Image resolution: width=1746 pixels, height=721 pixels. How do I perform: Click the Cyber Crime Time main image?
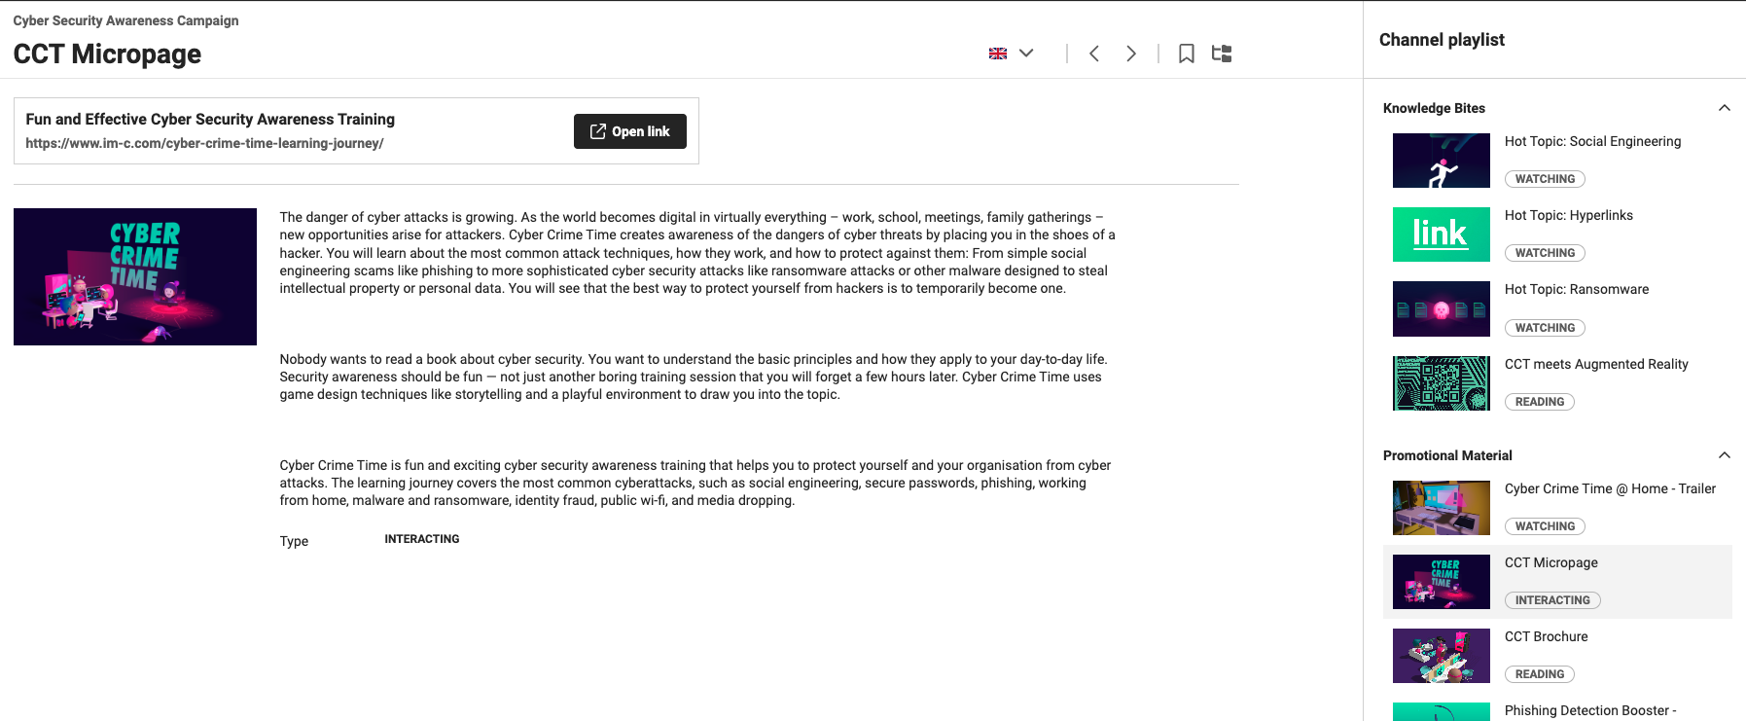pos(135,276)
